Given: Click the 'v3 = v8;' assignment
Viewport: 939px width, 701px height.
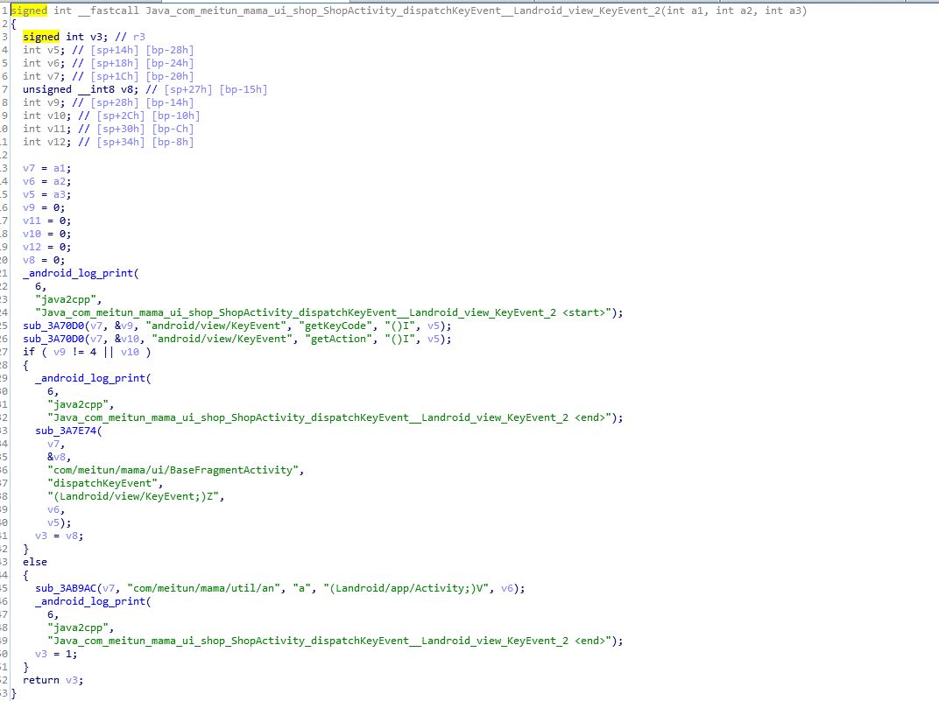Looking at the screenshot, I should [60, 536].
